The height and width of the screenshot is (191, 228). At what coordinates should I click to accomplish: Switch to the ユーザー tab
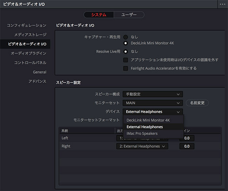128,15
